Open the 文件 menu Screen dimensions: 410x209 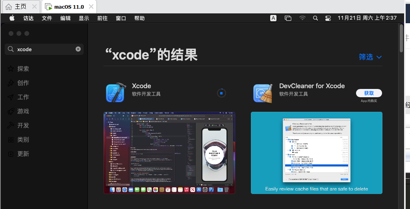point(47,18)
